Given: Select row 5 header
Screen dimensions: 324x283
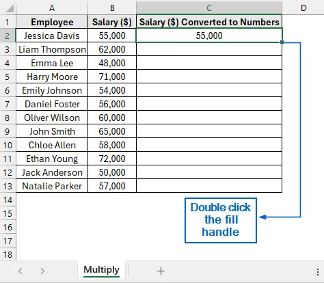Looking at the screenshot, I should [8, 77].
